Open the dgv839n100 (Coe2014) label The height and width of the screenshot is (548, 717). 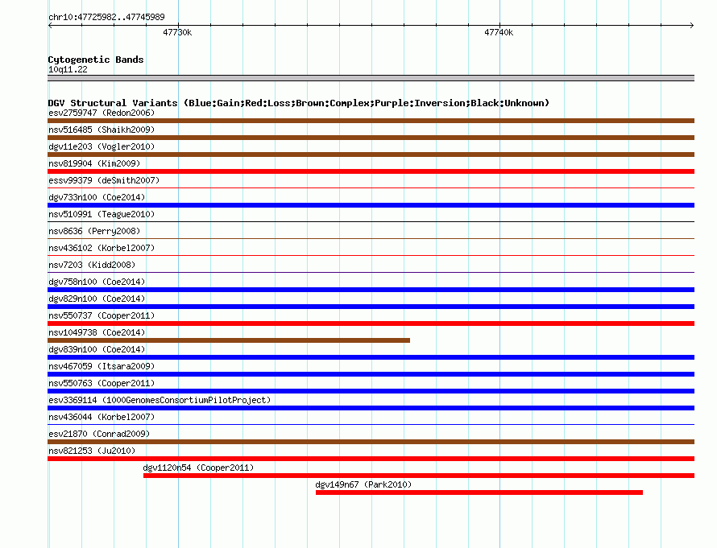(97, 349)
